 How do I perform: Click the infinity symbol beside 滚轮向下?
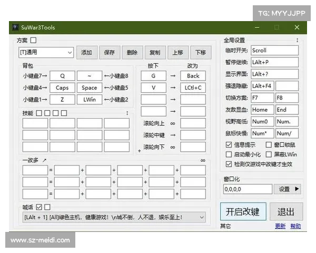click(x=173, y=147)
